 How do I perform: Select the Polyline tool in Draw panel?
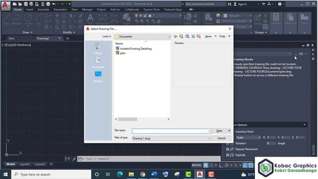pos(16,19)
